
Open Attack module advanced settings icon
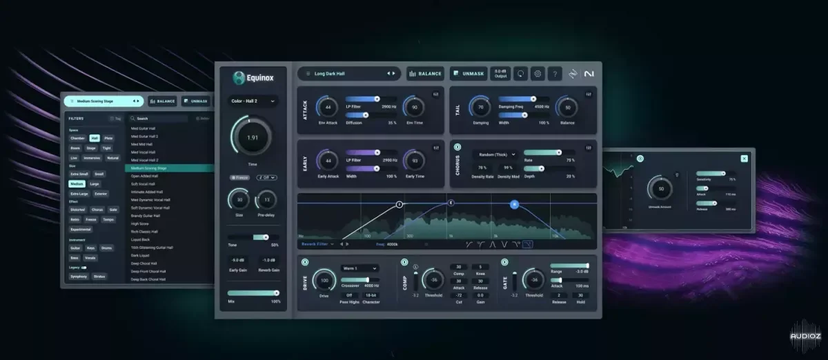pos(435,94)
